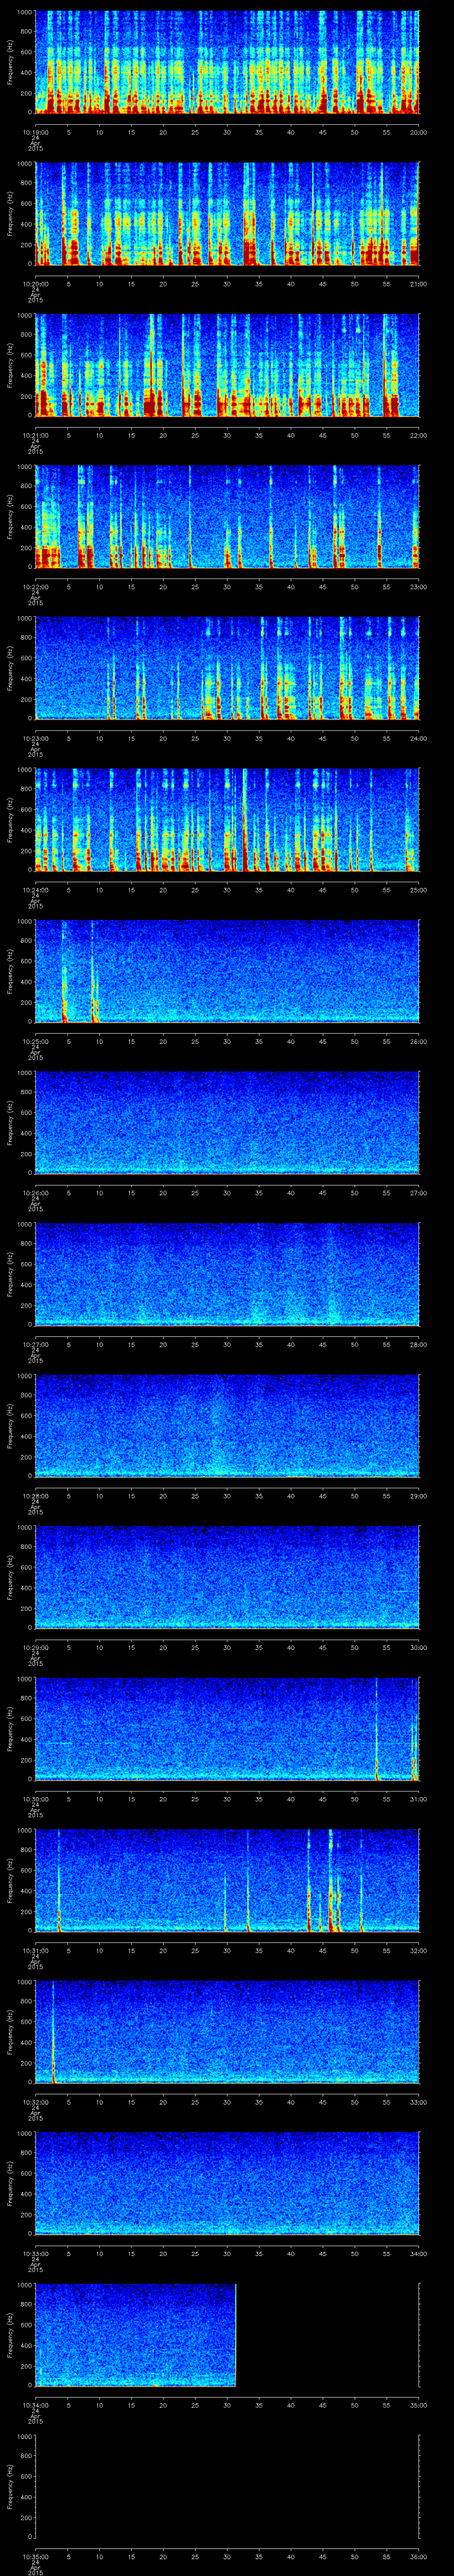Click "Frequency (Hz)" axis label of 10:26:00 panel

pyautogui.click(x=10, y=1123)
